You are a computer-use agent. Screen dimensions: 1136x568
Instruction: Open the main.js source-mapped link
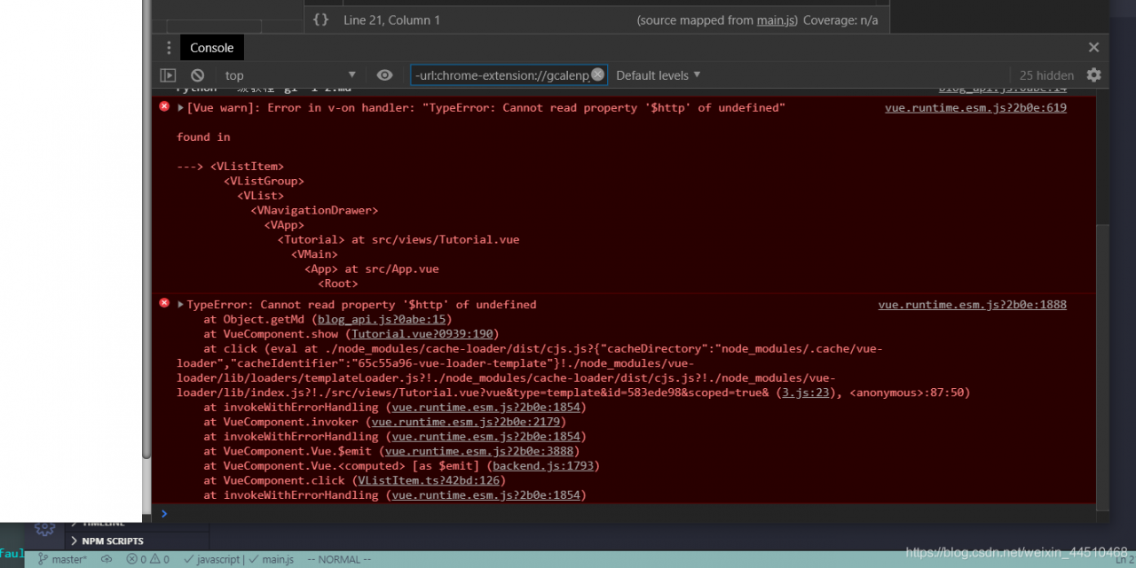point(777,19)
